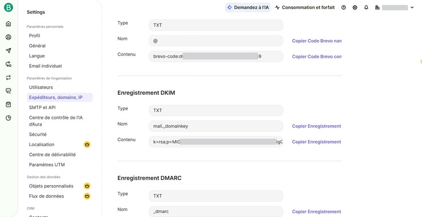Copy the DMARC _dmarc name record
Image resolution: width=422 pixels, height=217 pixels.
(316, 212)
